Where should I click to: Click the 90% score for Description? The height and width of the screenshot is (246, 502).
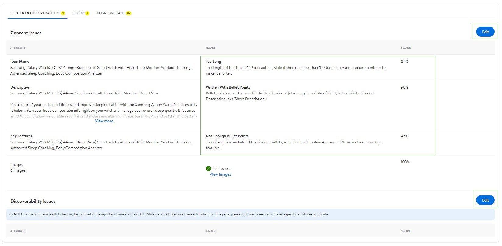coord(405,87)
